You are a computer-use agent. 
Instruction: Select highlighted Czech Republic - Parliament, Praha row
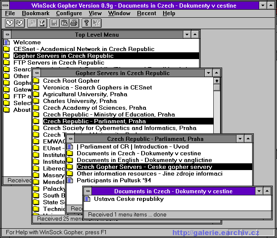coord(128,121)
